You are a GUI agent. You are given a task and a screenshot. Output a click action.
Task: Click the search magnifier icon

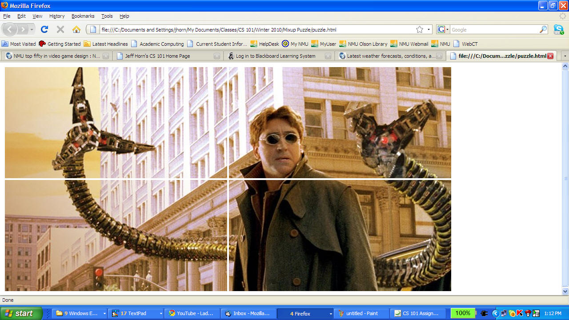coord(543,30)
